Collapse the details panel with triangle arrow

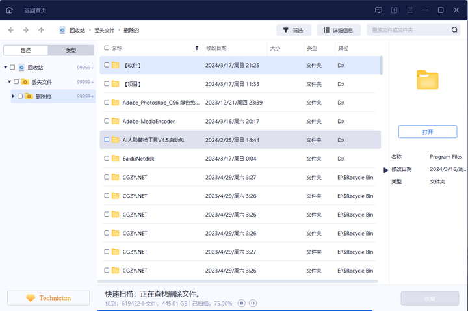[x=385, y=170]
